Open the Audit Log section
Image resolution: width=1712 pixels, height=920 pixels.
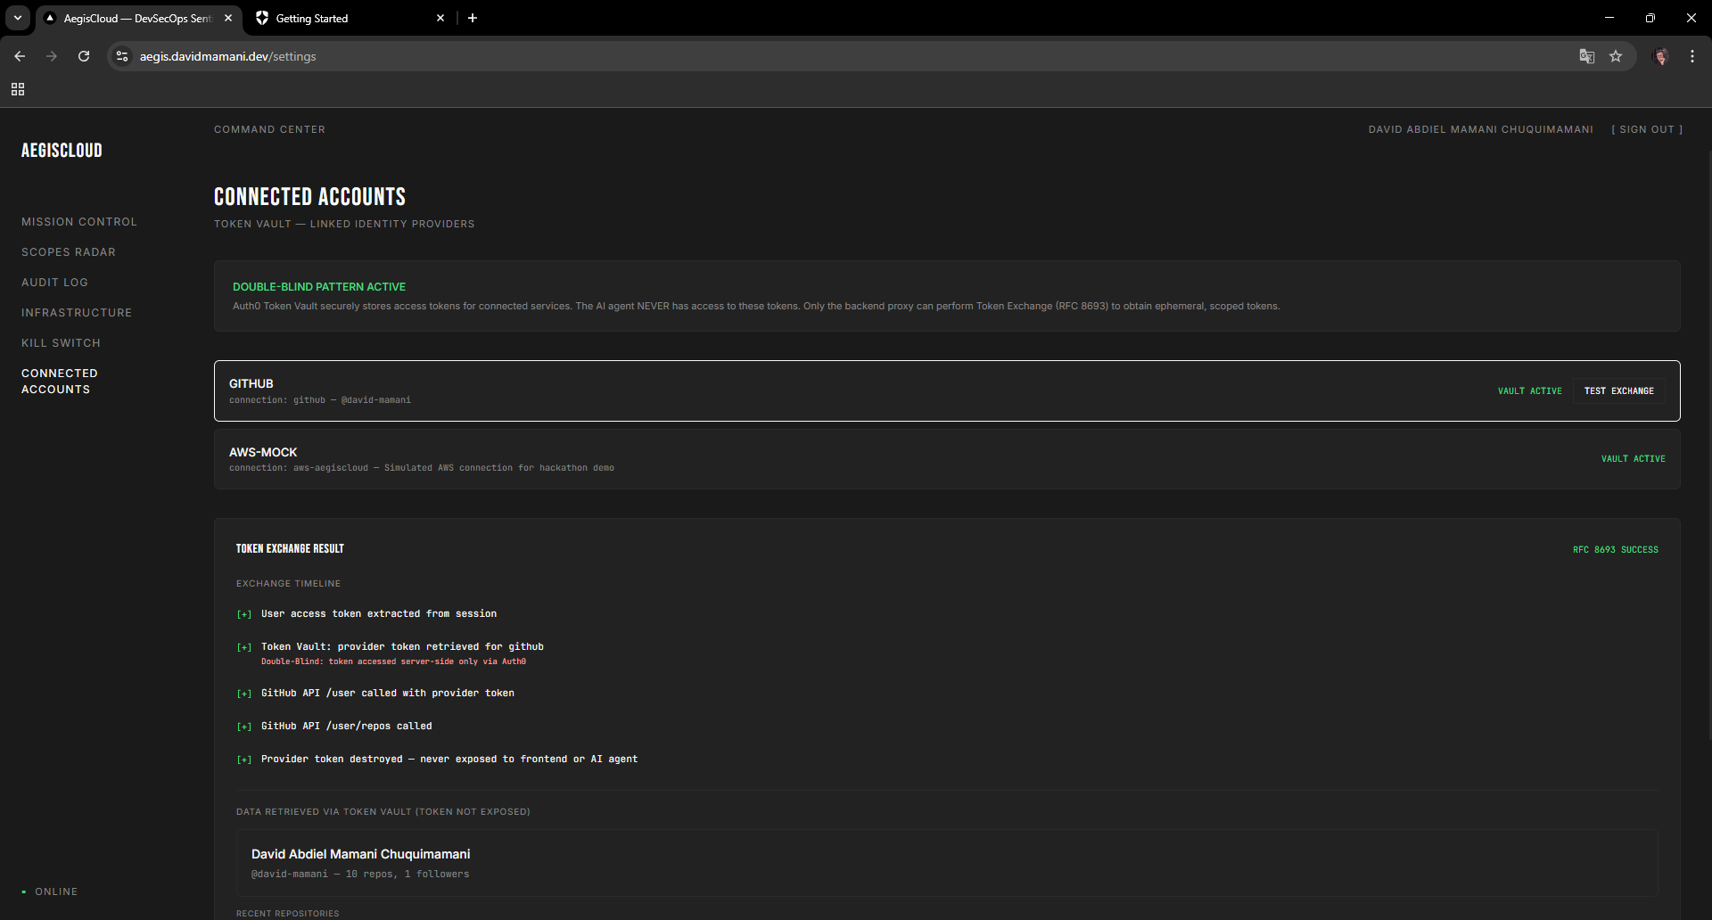click(54, 283)
